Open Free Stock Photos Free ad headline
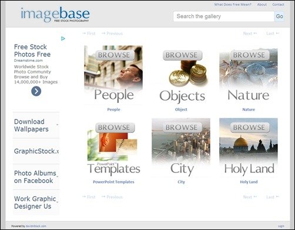The height and width of the screenshot is (230, 295). 32,51
